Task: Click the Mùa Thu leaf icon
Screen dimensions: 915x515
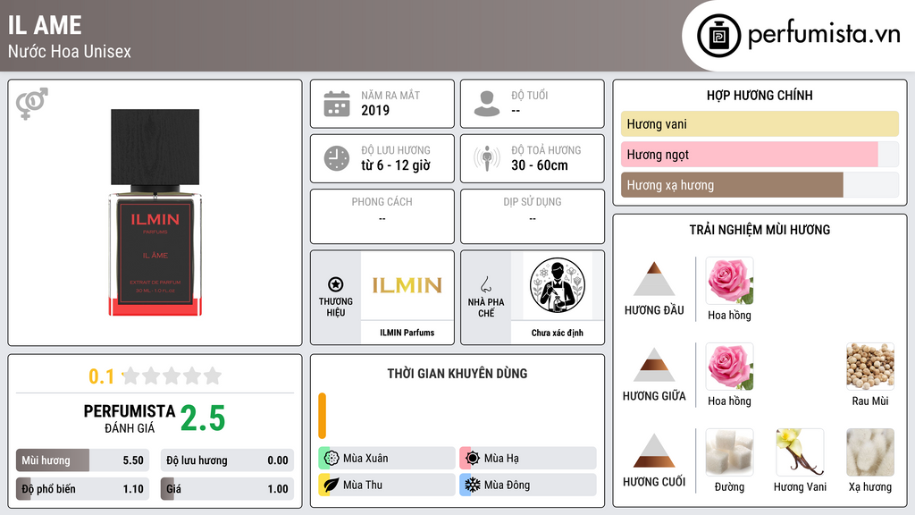Action: point(332,485)
